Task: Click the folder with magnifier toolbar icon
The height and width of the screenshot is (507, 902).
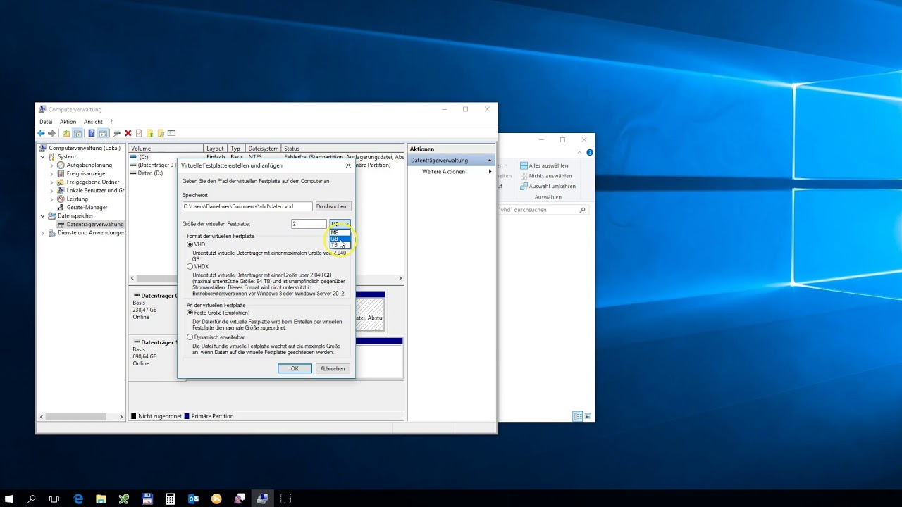Action: 161,133
